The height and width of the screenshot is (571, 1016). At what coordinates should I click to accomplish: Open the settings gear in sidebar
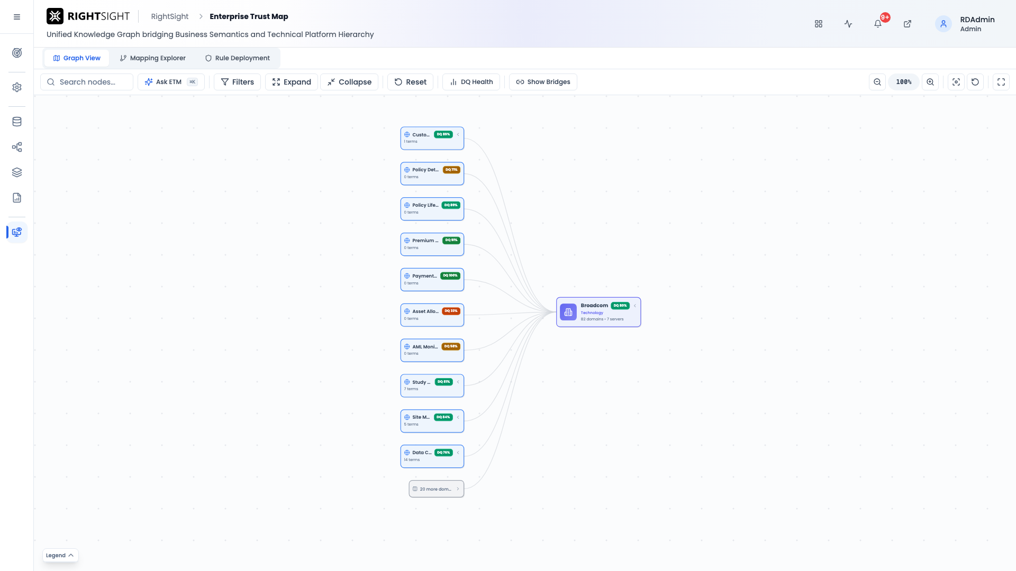point(17,87)
